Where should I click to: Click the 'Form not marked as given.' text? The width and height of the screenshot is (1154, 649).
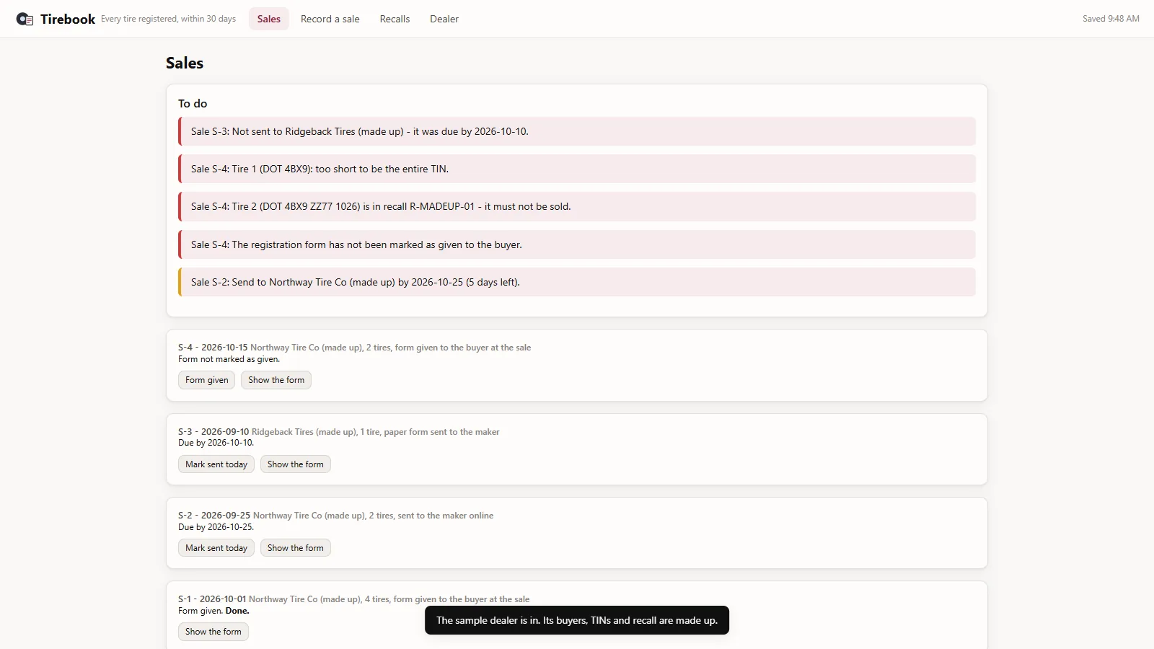click(229, 359)
